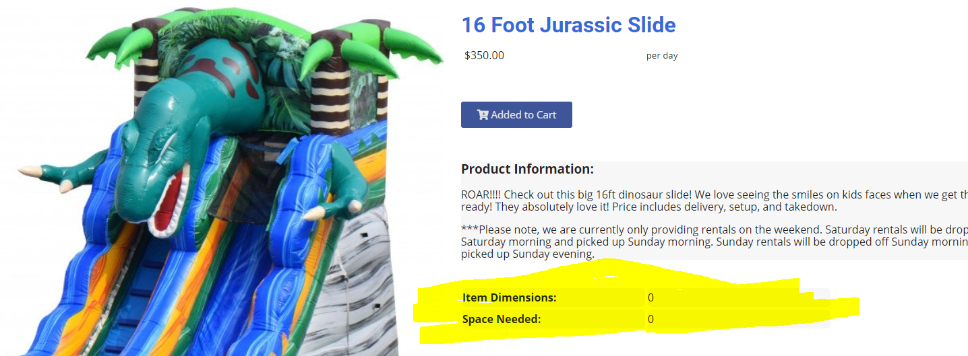968x356 pixels.
Task: Click the Item Dimensions value 0
Action: (x=651, y=297)
